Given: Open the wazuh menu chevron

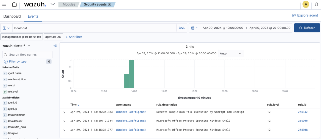Looking at the screenshot, I should coord(53,4).
